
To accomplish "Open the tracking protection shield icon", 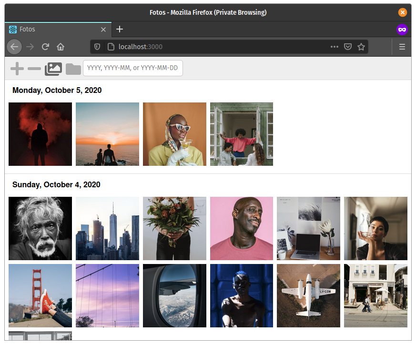I will pos(97,47).
